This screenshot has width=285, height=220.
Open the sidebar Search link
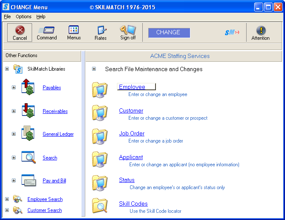click(50, 158)
